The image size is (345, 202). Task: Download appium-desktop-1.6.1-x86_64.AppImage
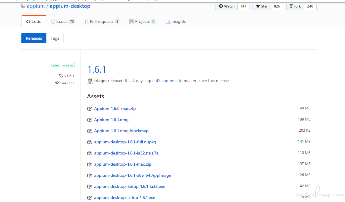[x=133, y=176]
